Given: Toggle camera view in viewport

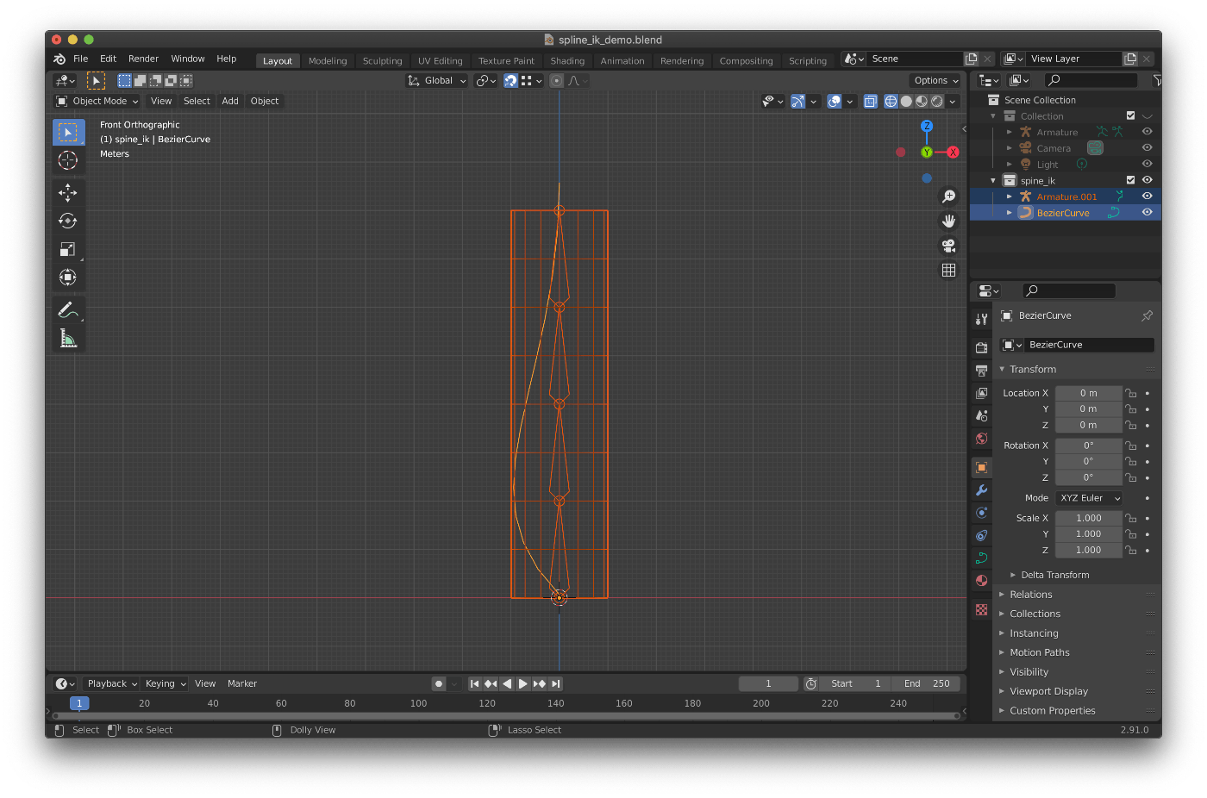Looking at the screenshot, I should (948, 246).
